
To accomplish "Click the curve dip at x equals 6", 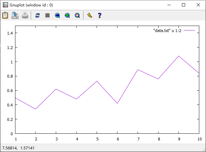I will (117, 104).
